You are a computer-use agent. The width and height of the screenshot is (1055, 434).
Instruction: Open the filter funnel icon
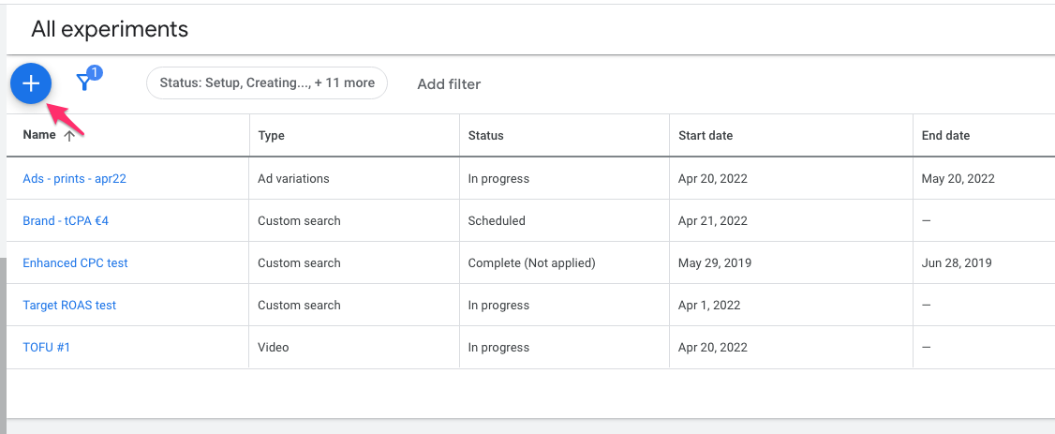tap(84, 82)
